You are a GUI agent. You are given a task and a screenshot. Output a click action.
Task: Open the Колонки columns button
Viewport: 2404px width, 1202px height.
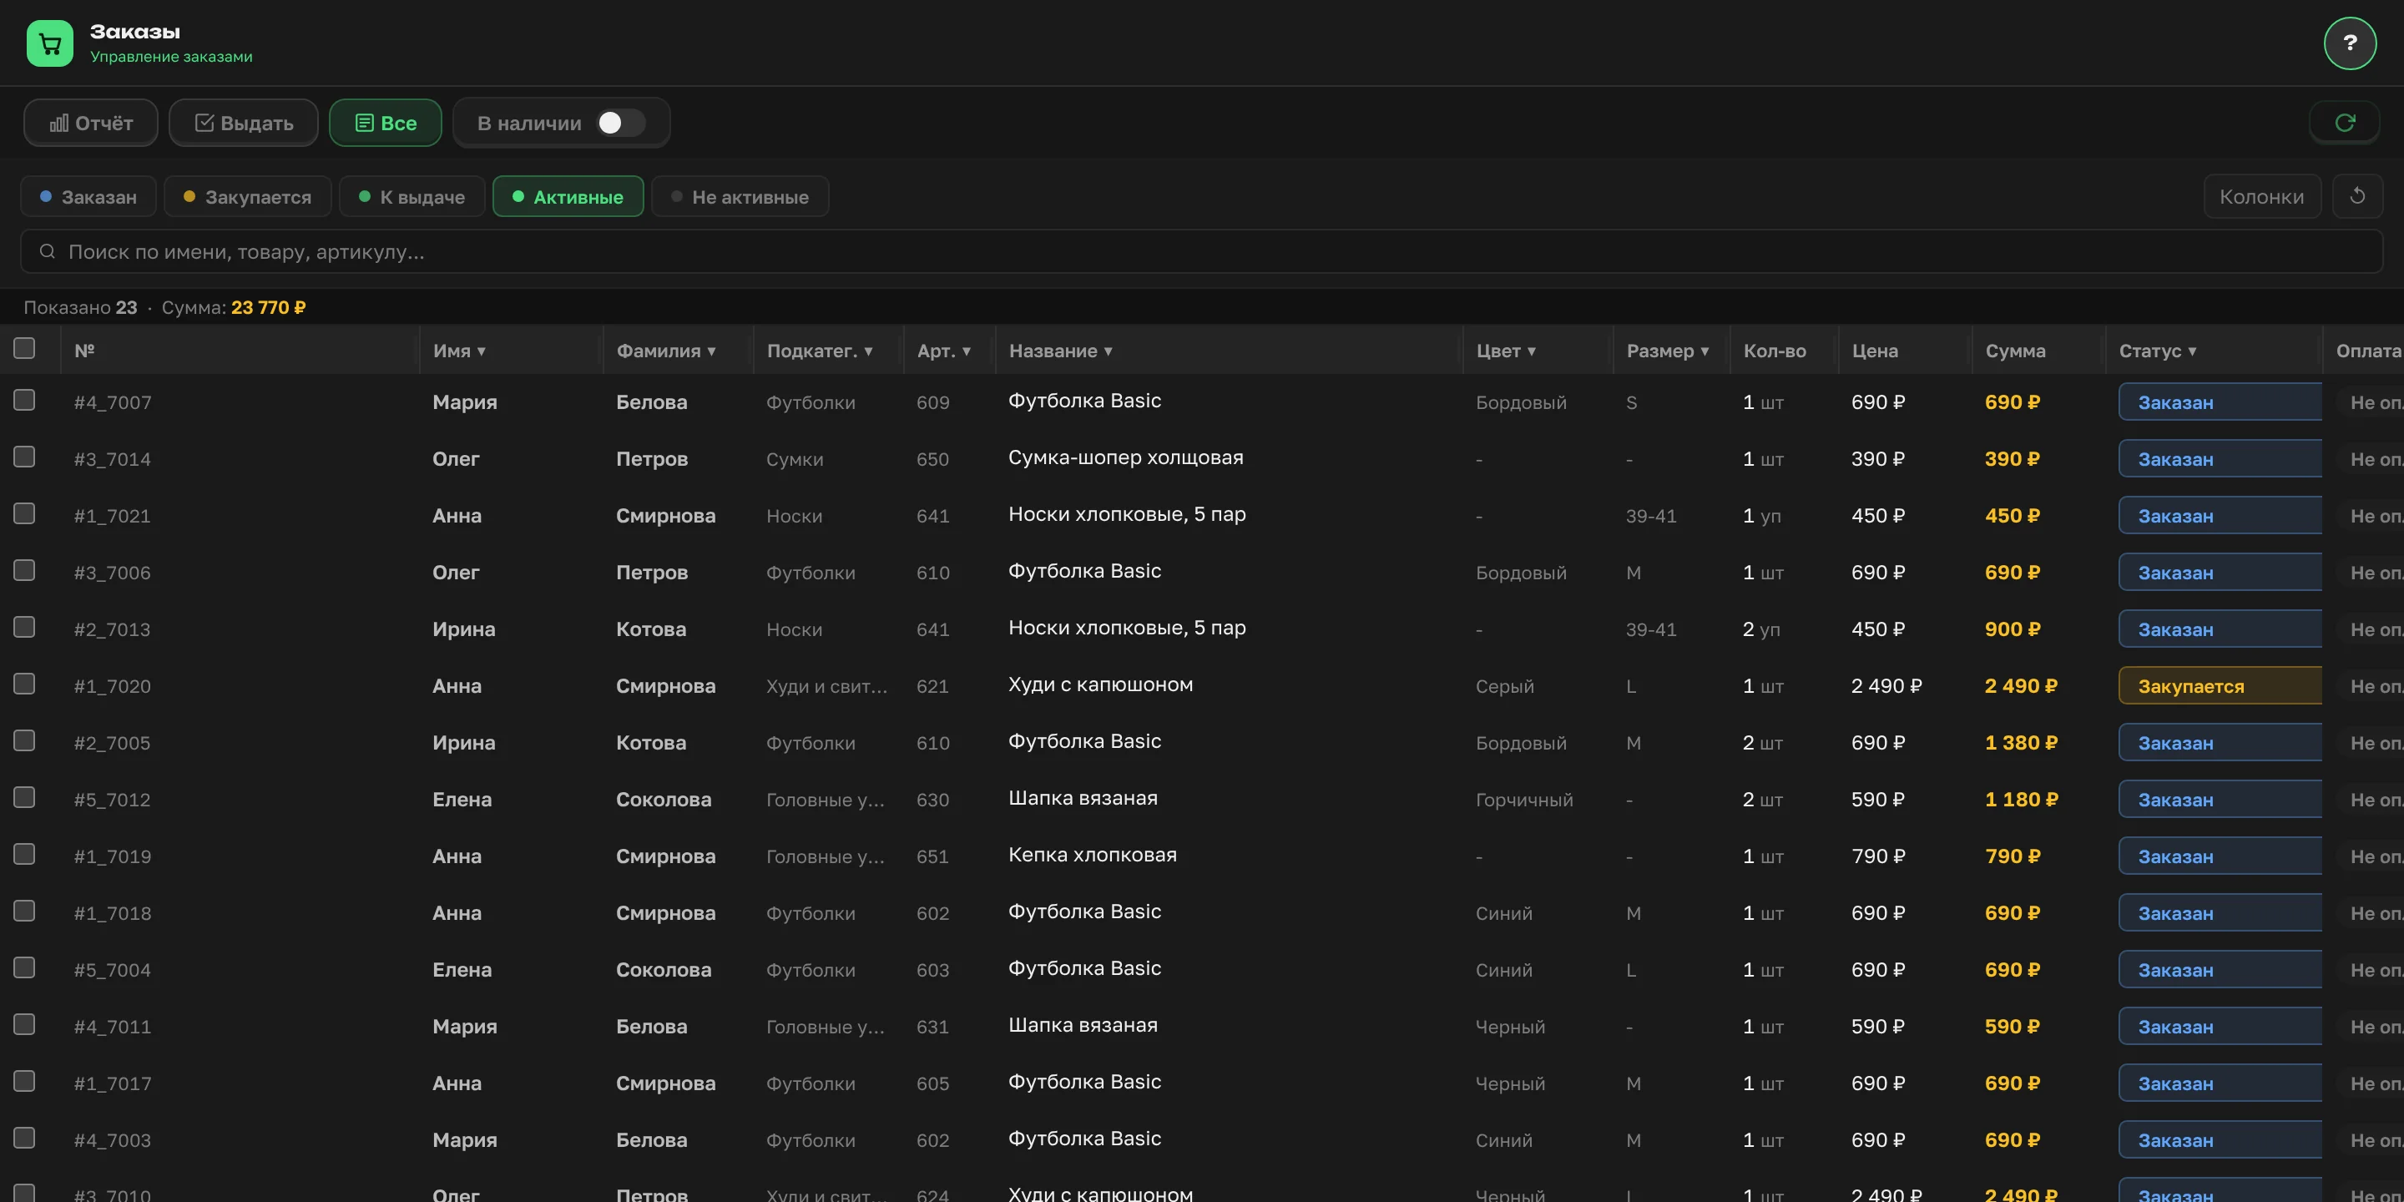click(x=2261, y=196)
